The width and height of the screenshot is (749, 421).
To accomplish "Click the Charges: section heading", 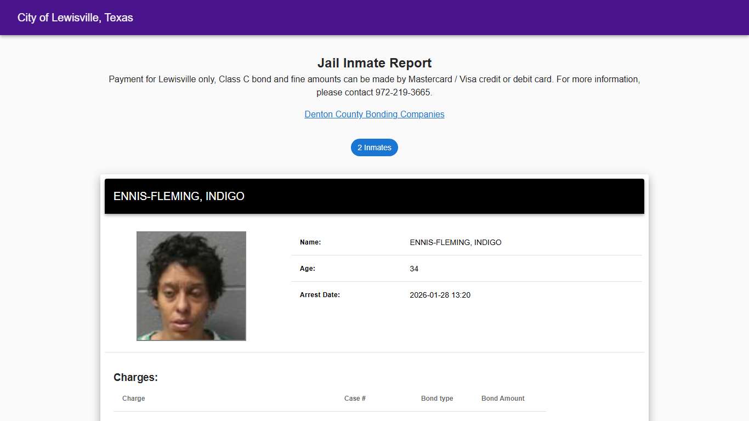I will pyautogui.click(x=135, y=377).
